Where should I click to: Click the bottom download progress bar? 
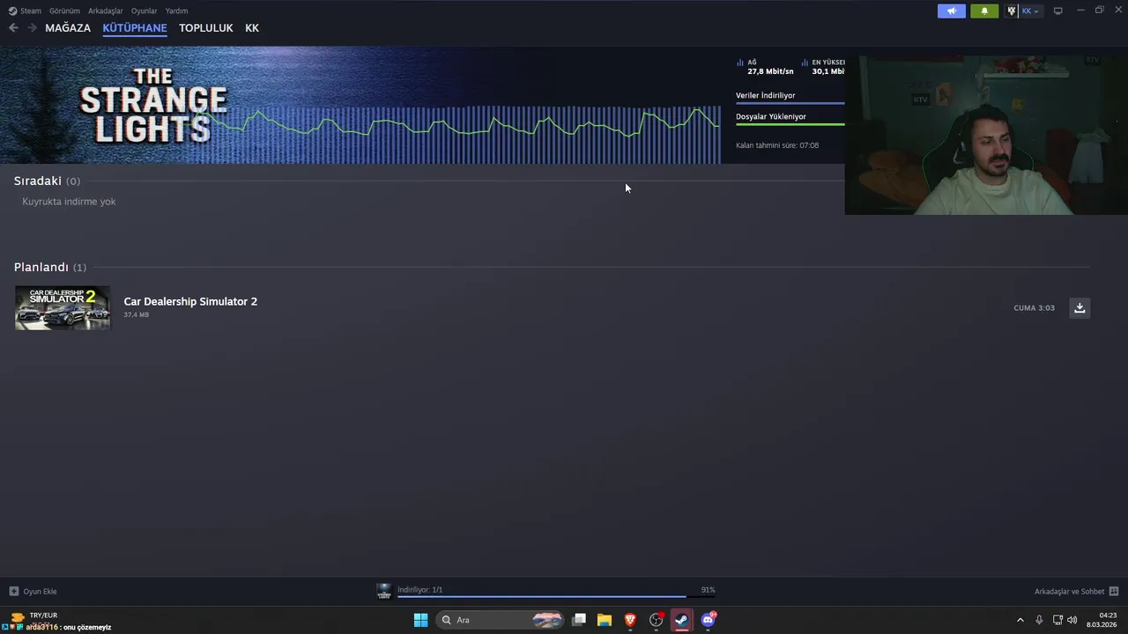(x=556, y=597)
